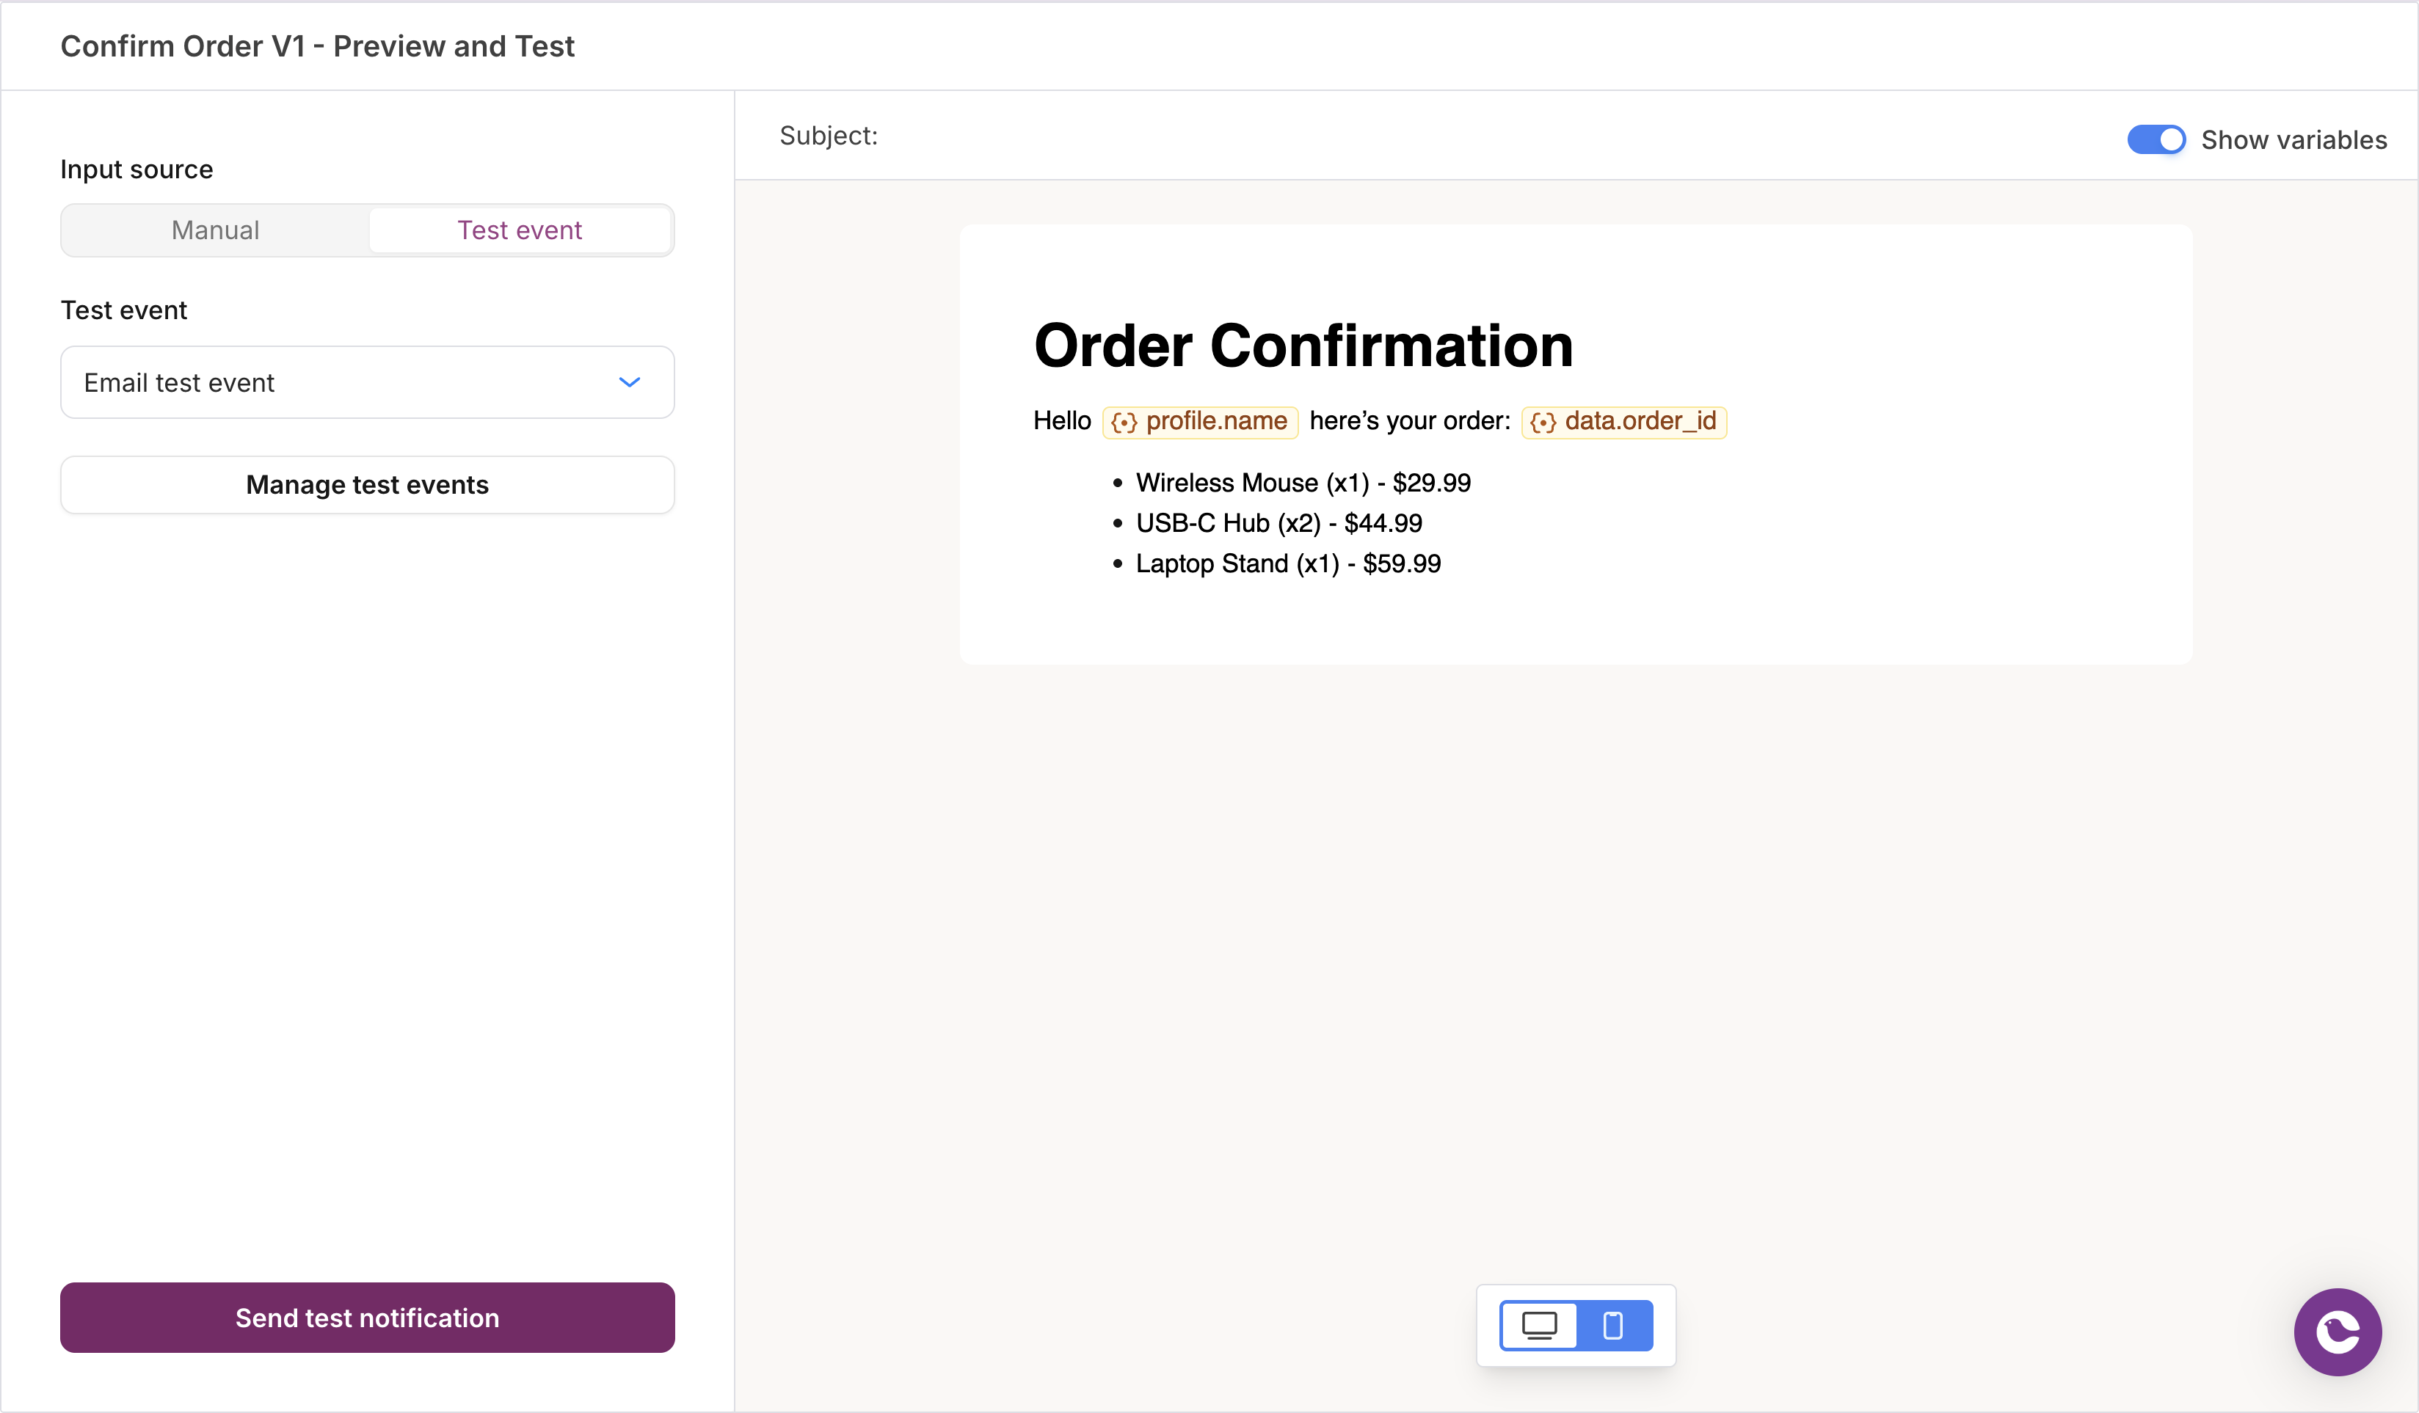Click the test event dropdown chevron
Image resolution: width=2419 pixels, height=1413 pixels.
pos(629,381)
